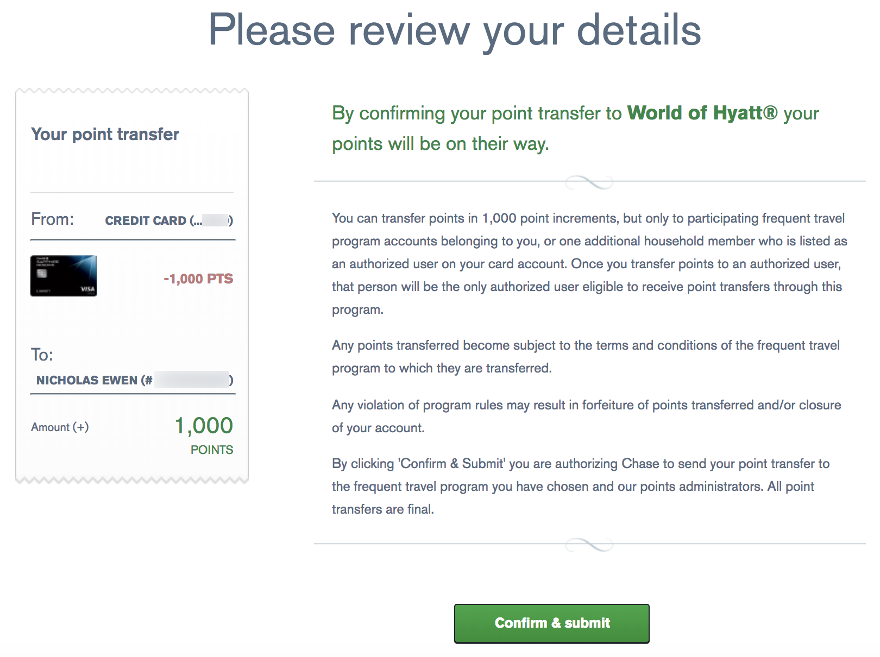This screenshot has width=880, height=657.
Task: Click the 'Any violation of program rules' paragraph
Action: tap(586, 416)
